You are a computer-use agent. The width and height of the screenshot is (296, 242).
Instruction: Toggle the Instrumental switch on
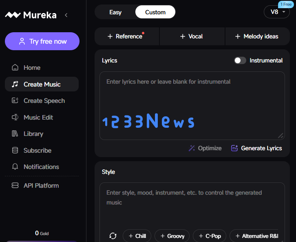(240, 60)
